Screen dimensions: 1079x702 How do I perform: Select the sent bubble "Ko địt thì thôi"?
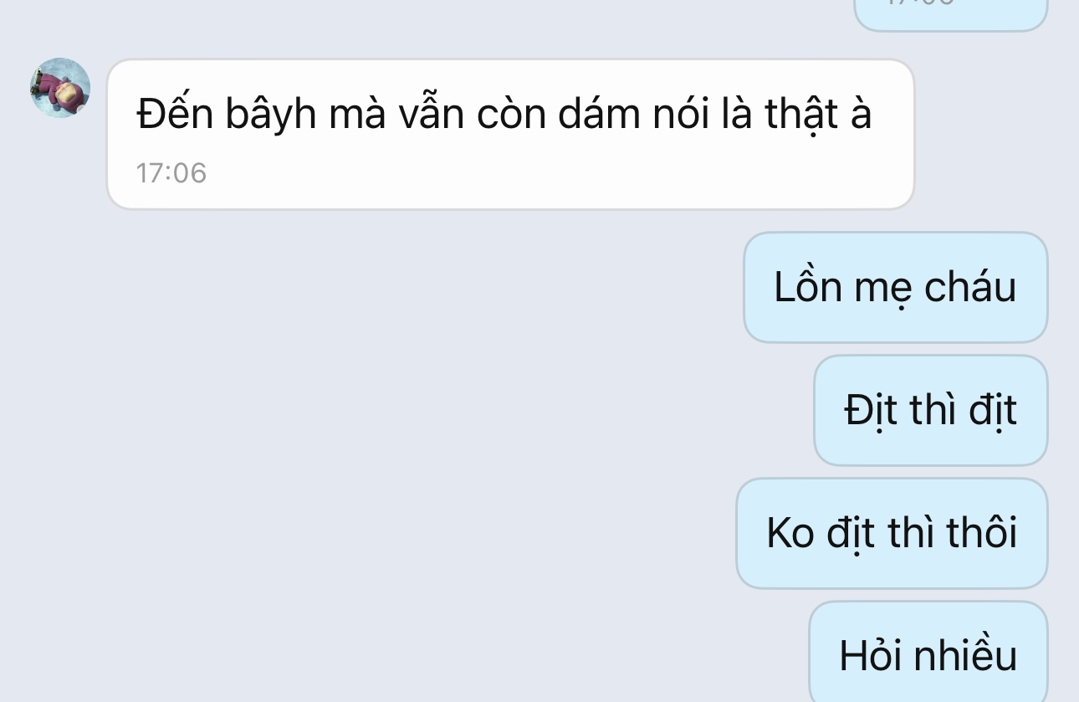[892, 533]
